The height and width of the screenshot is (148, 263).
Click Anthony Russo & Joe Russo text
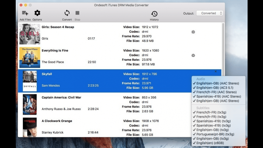[x=61, y=109]
